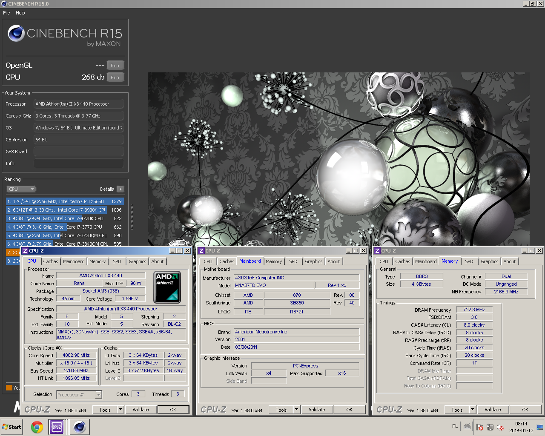Run the CPU benchmark

[x=115, y=77]
